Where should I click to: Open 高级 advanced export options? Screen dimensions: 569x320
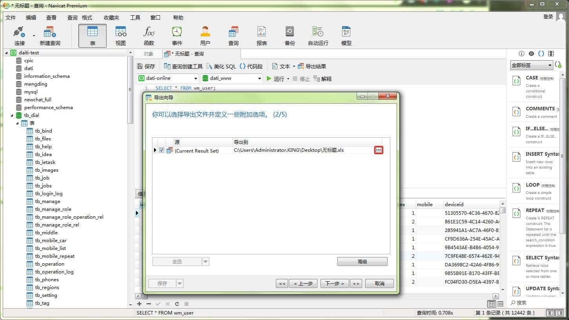[x=362, y=261]
